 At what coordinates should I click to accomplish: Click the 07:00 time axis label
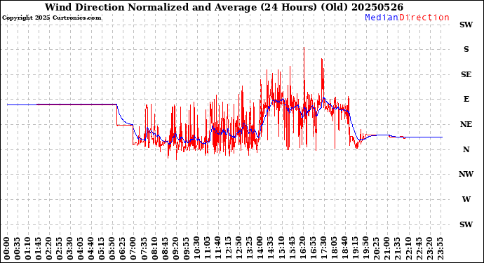point(134,249)
